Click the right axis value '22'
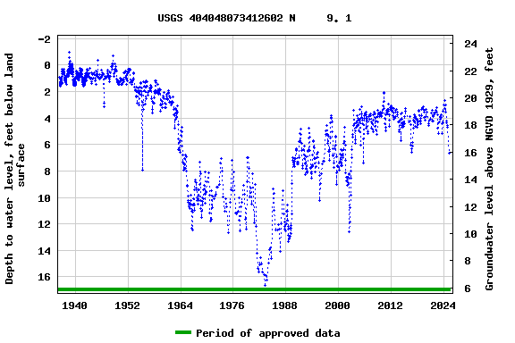The image size is (515, 343). [x=470, y=71]
